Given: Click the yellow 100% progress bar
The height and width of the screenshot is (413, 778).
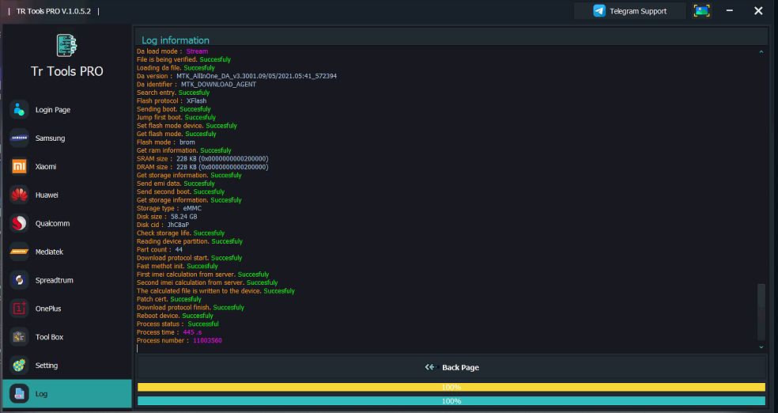Looking at the screenshot, I should [x=451, y=387].
